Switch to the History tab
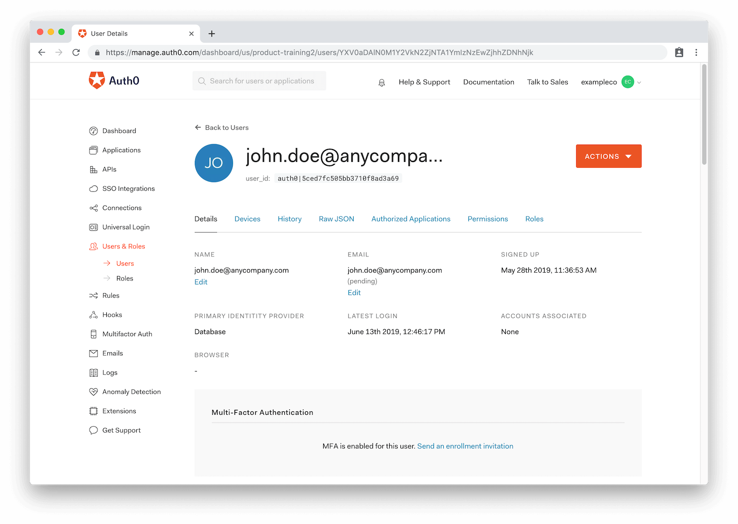Image resolution: width=738 pixels, height=524 pixels. point(289,219)
